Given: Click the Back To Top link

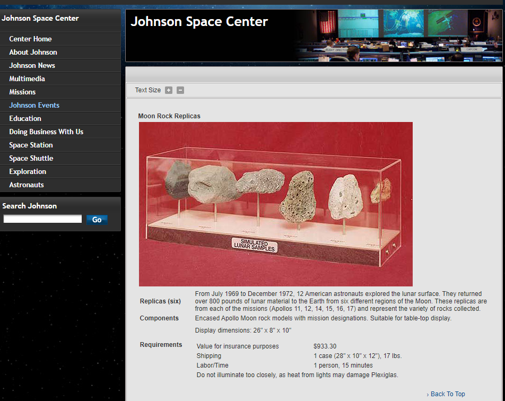Looking at the screenshot, I should pos(448,394).
